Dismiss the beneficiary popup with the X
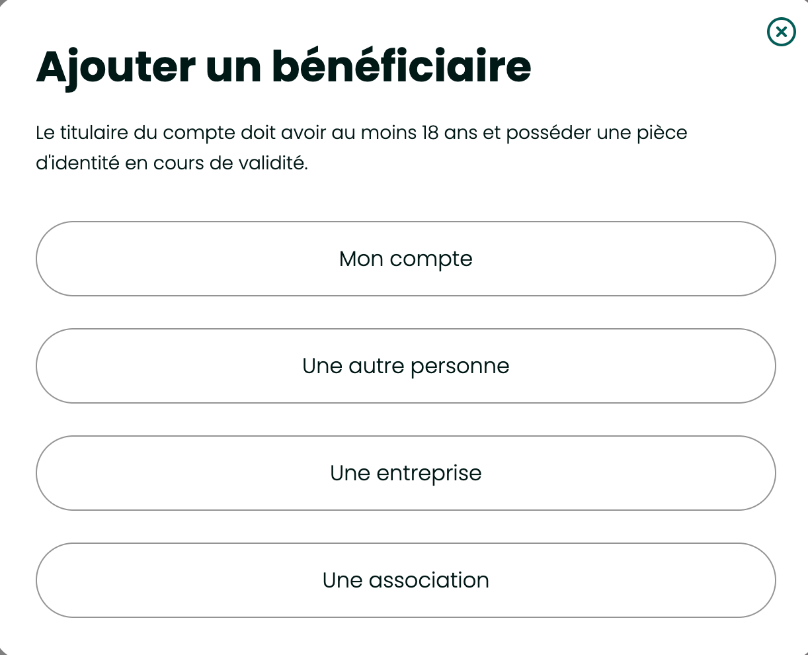The width and height of the screenshot is (808, 655). (781, 32)
